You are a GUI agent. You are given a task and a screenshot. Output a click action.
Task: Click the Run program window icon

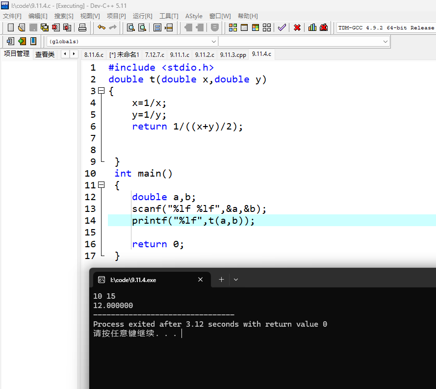(244, 27)
